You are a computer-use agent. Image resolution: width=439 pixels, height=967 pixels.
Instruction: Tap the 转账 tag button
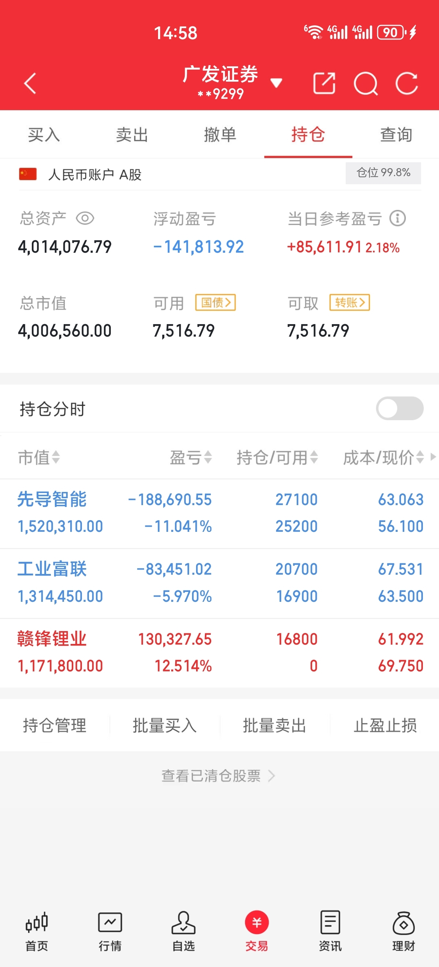(x=350, y=303)
